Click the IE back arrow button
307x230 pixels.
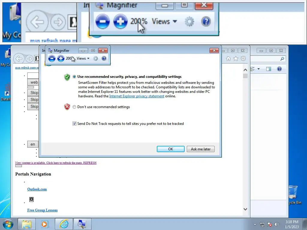click(19, 58)
